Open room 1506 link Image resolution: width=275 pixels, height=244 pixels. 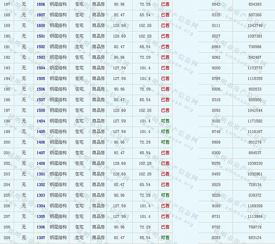coord(41,89)
